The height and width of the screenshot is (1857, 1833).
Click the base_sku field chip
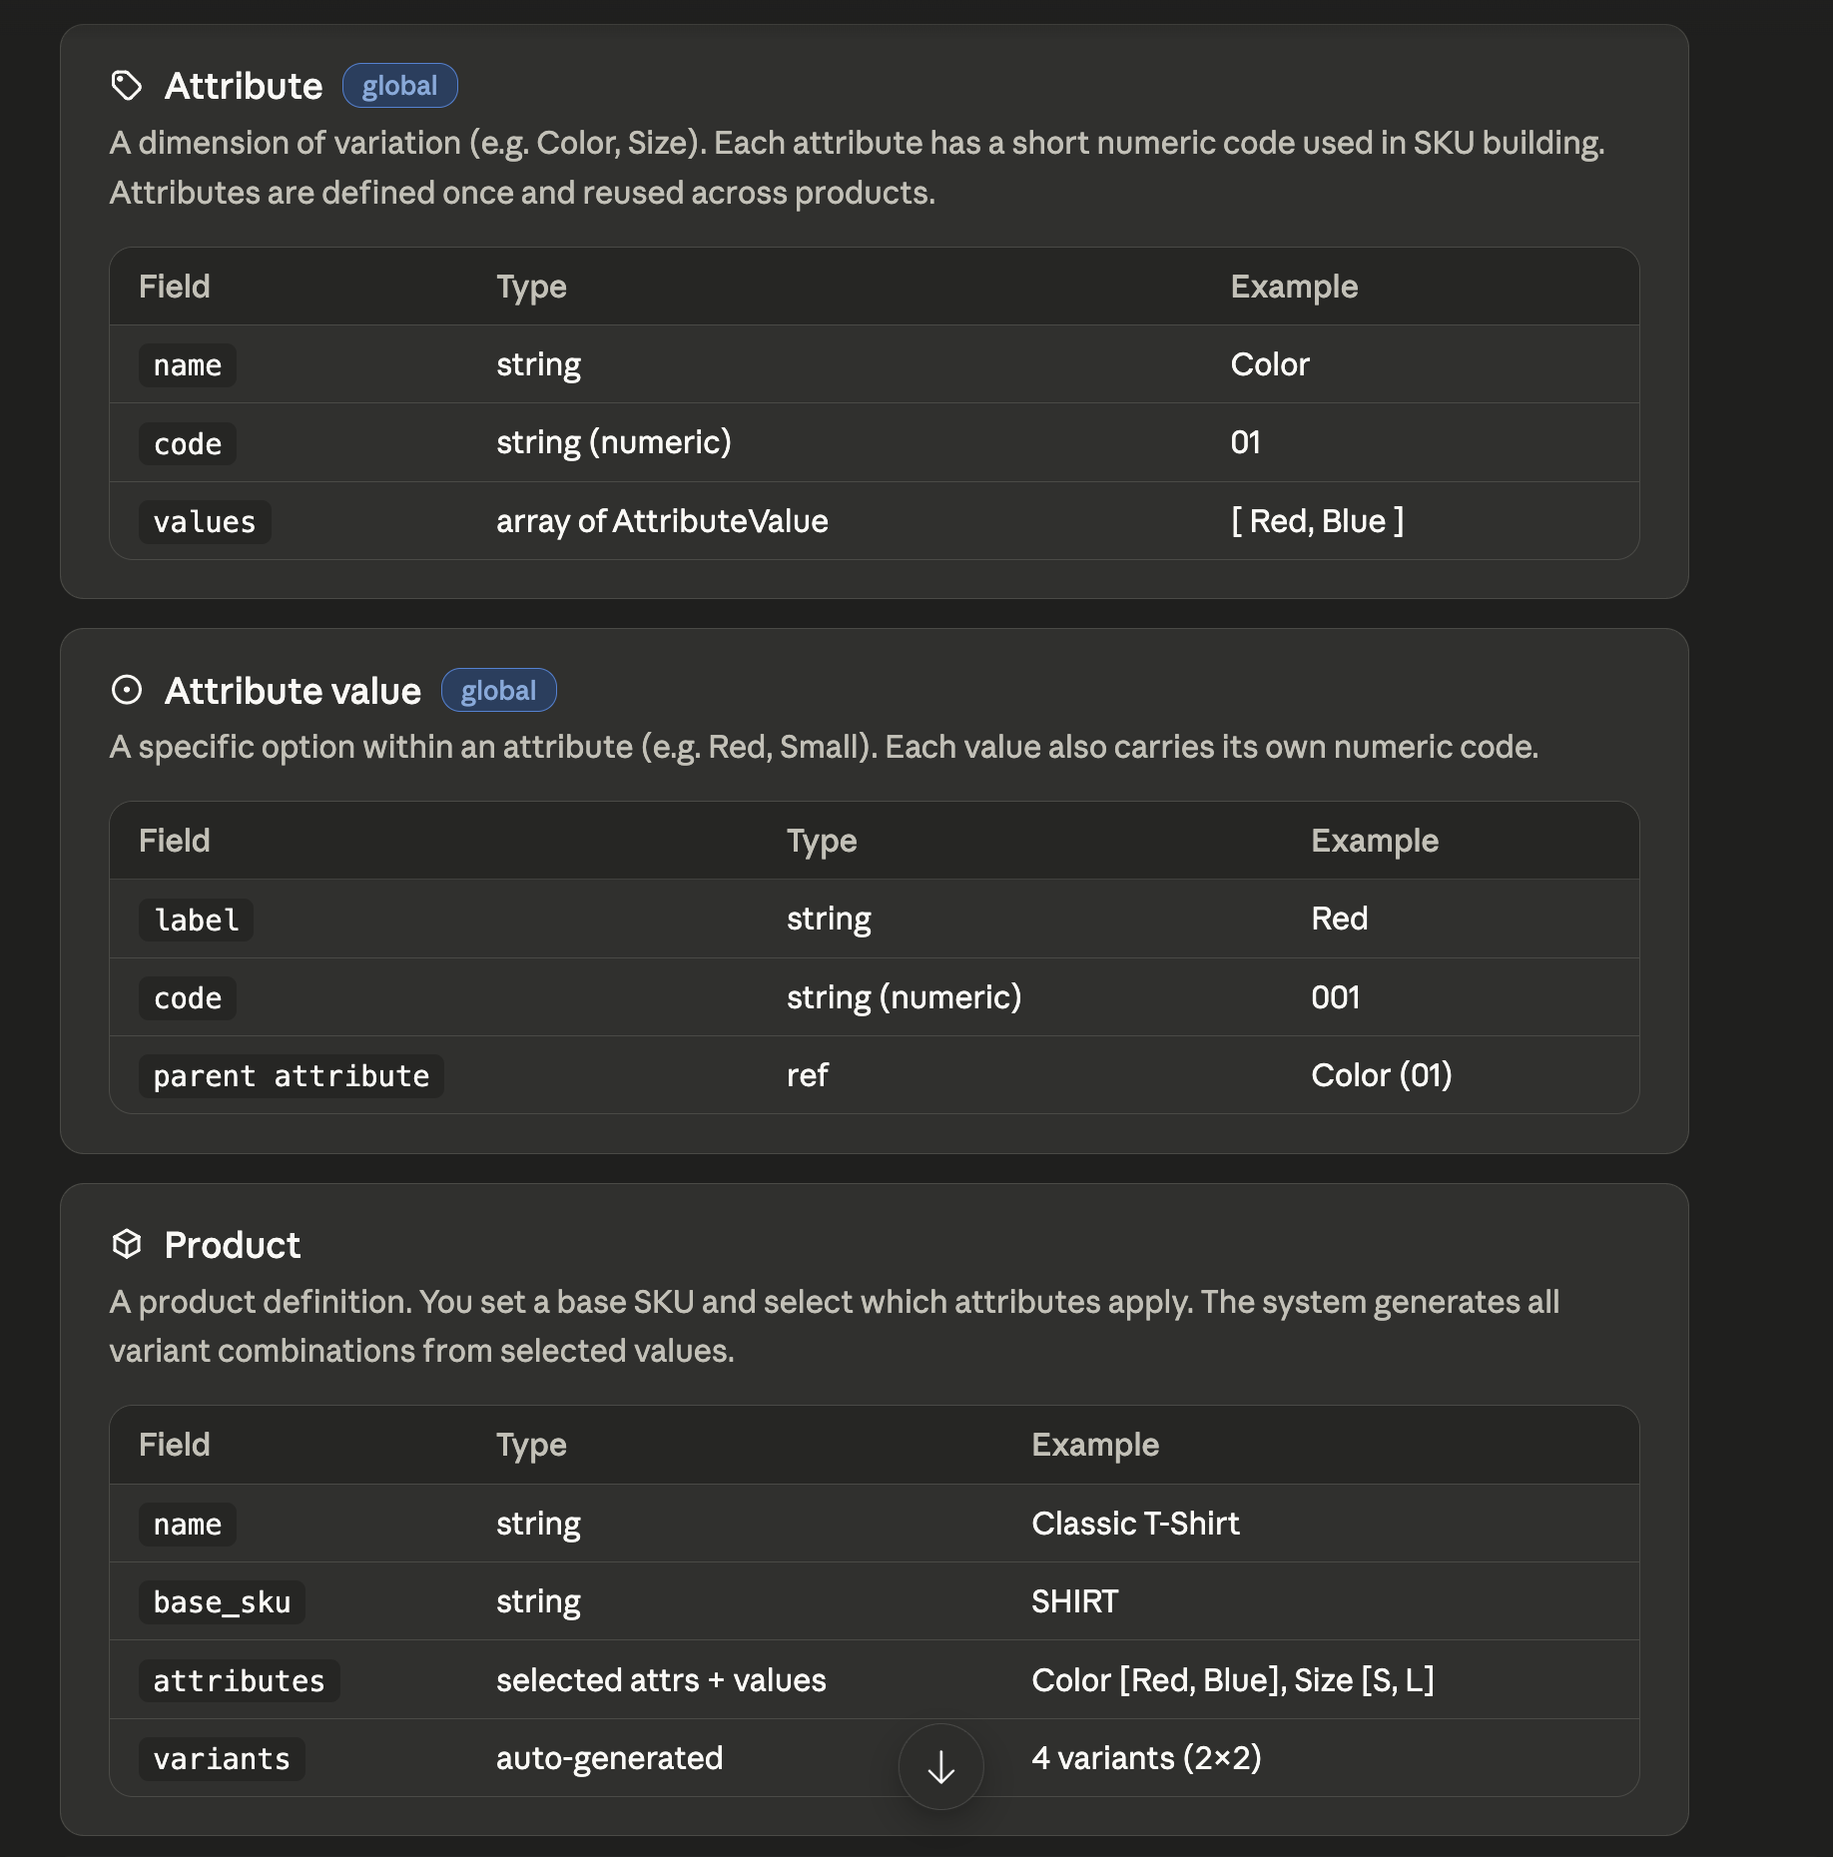222,1601
